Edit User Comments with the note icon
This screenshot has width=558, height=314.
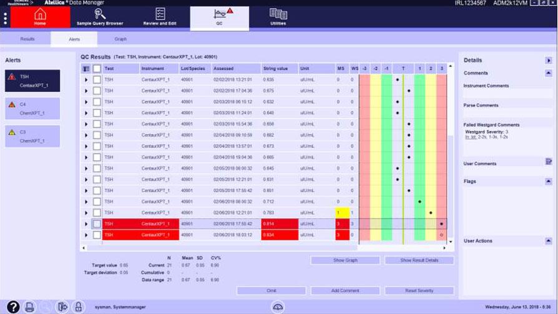point(549,162)
